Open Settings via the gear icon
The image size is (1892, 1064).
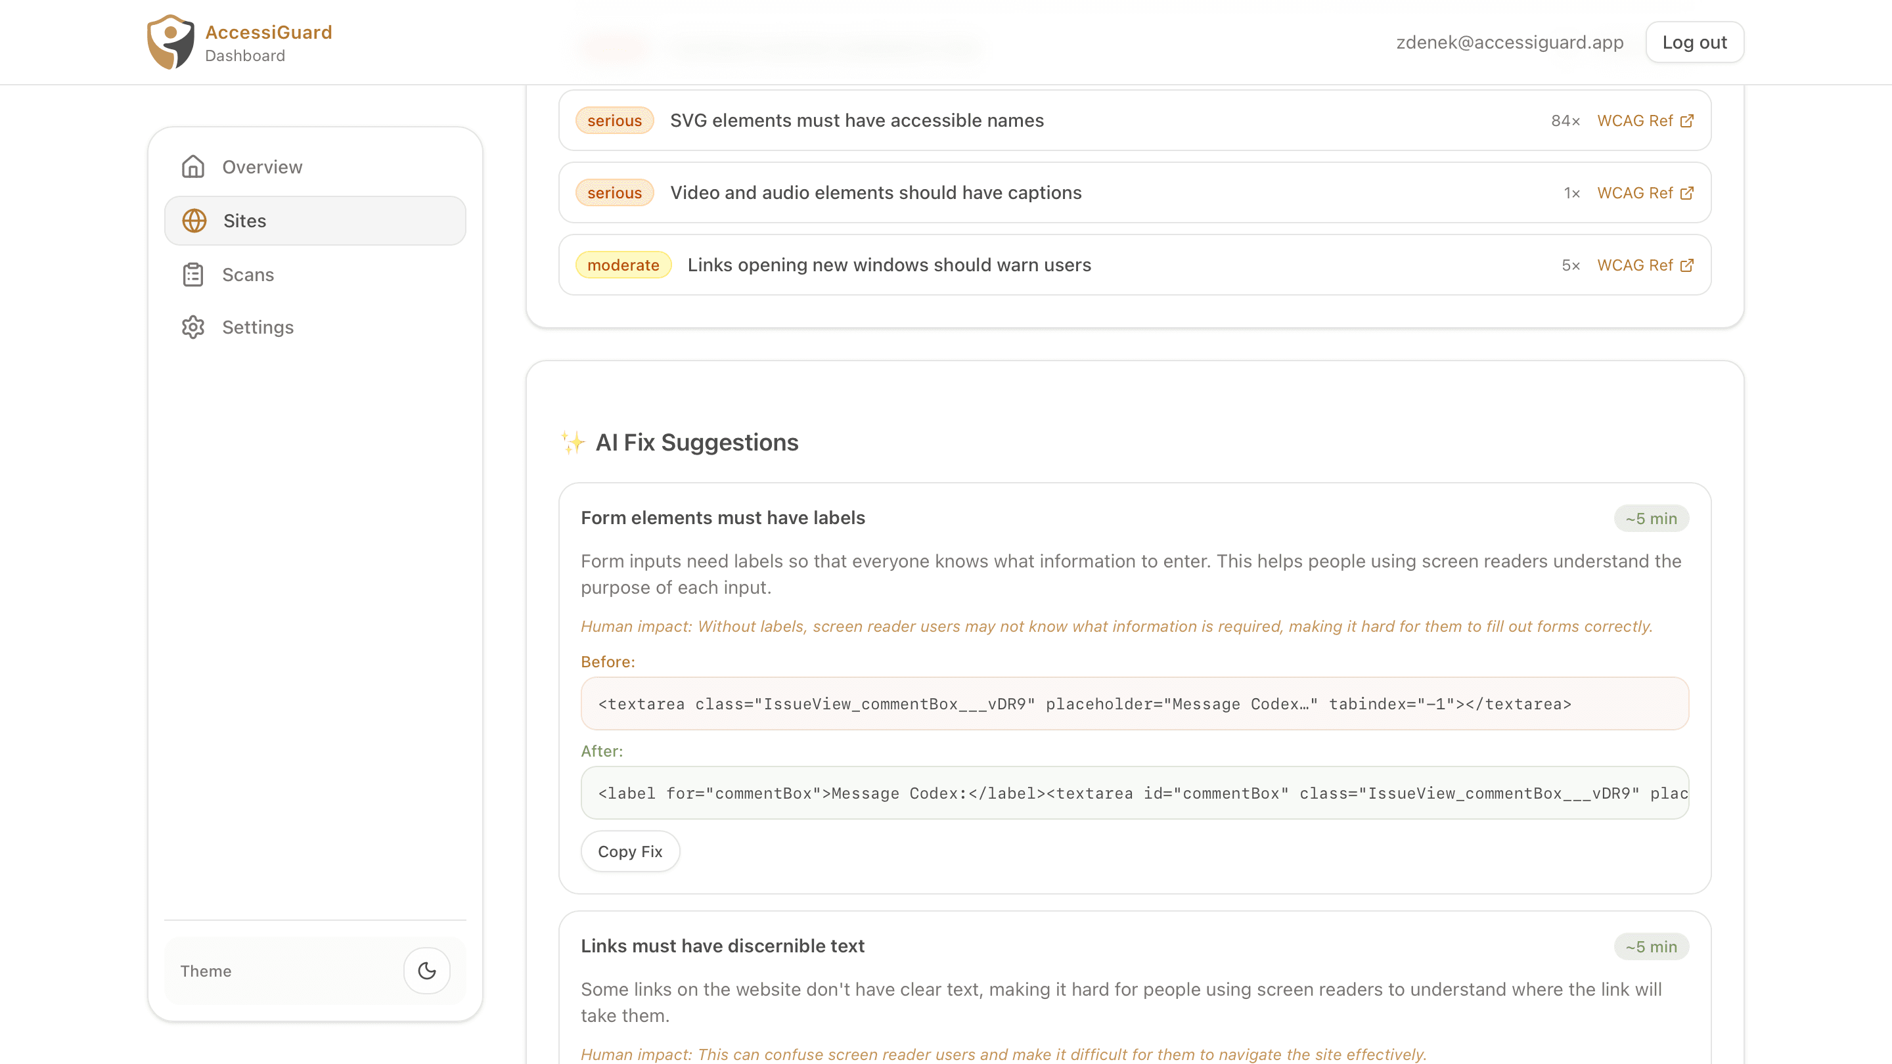(193, 328)
